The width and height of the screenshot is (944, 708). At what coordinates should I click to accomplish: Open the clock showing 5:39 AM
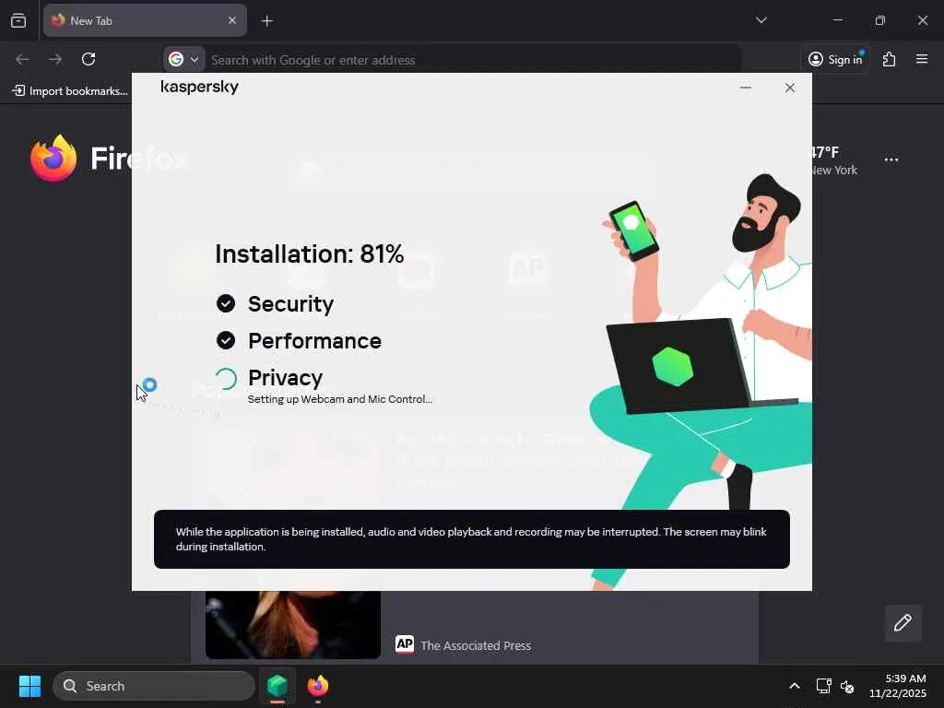click(x=897, y=686)
